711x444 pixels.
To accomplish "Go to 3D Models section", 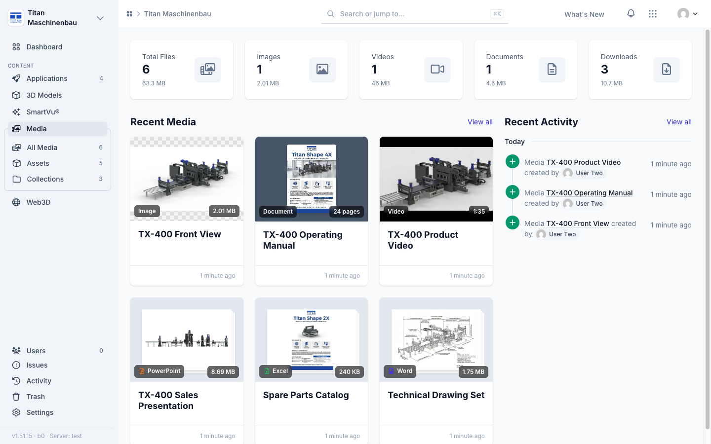I will point(57,95).
